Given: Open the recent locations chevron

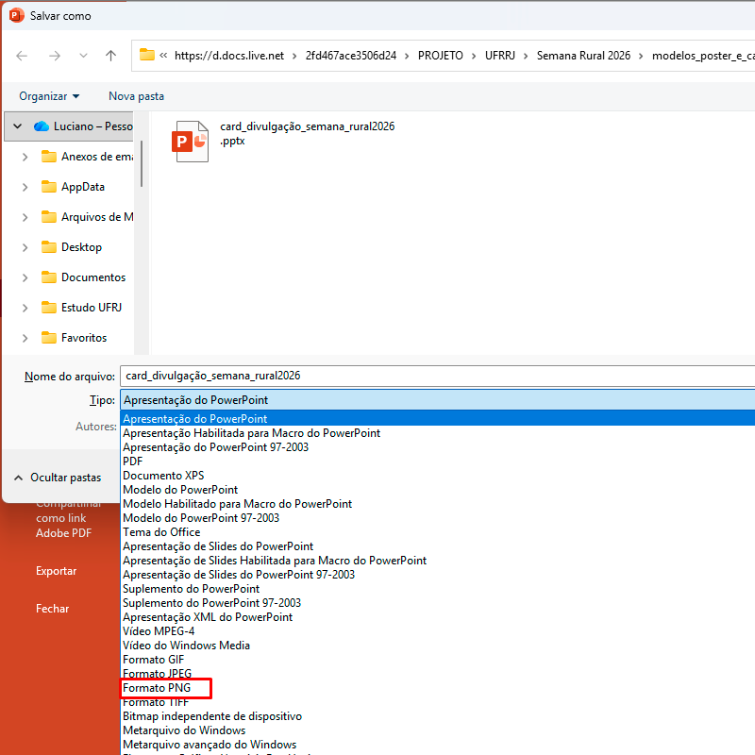Looking at the screenshot, I should (x=82, y=56).
